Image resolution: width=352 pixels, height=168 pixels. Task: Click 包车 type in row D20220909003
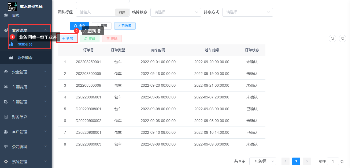click(118, 144)
